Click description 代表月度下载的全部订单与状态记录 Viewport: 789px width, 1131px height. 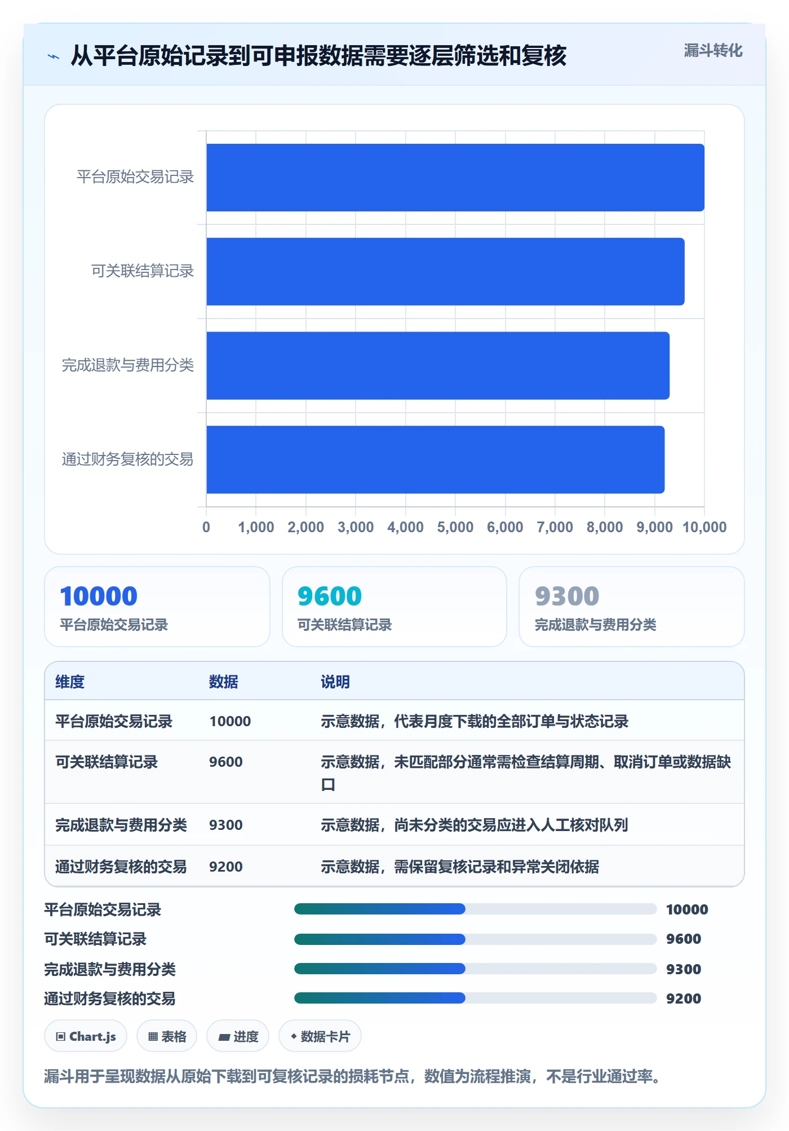pos(475,721)
